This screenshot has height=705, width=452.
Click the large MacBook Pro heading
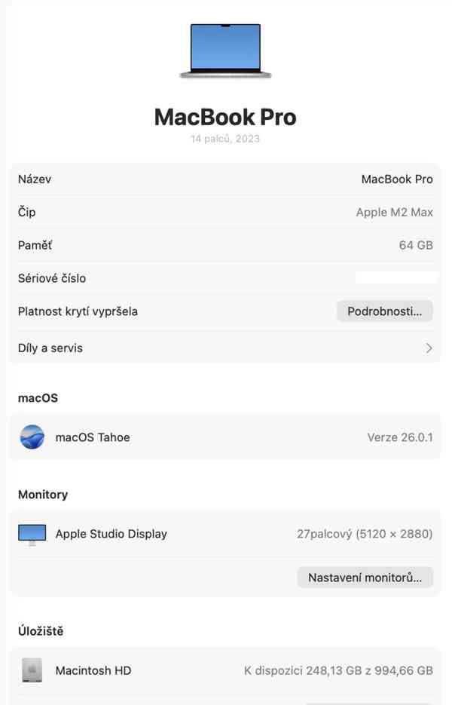click(x=225, y=117)
